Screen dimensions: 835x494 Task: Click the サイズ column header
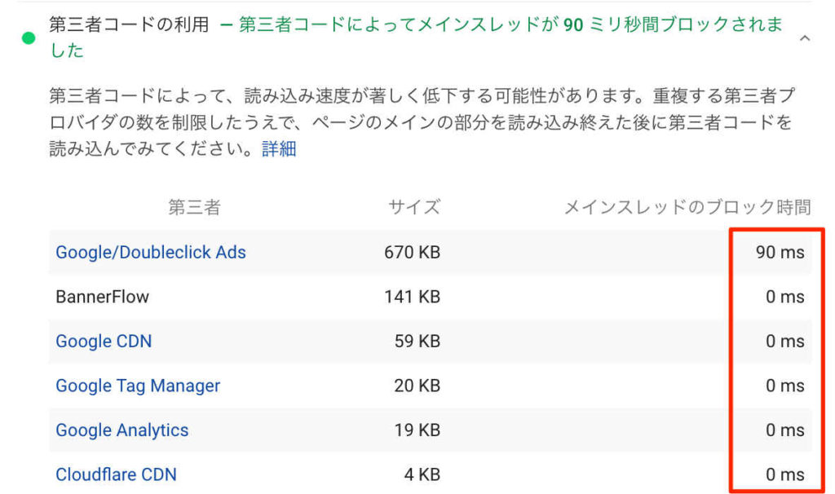(x=413, y=207)
